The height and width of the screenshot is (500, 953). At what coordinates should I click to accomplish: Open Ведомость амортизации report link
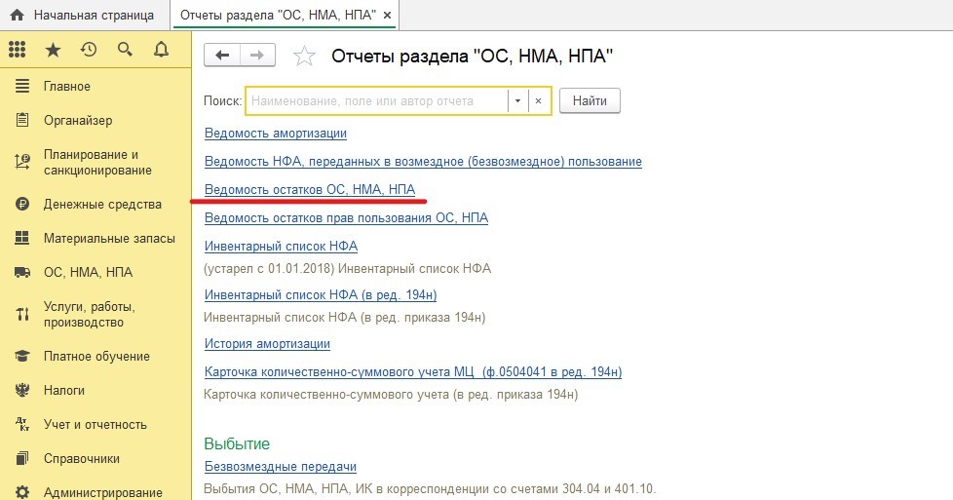276,133
